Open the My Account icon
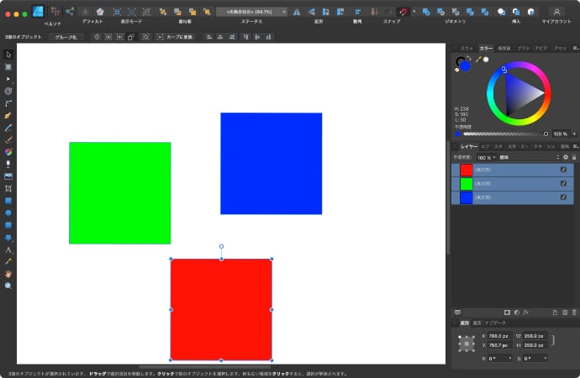The height and width of the screenshot is (378, 580). coord(556,12)
